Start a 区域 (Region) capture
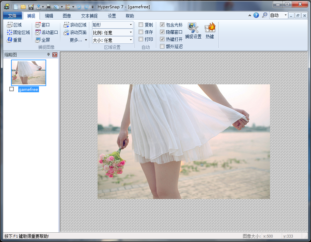 coord(14,25)
